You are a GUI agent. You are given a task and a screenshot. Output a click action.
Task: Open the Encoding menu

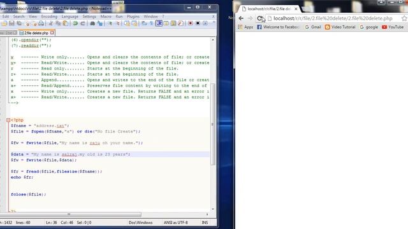click(x=49, y=17)
